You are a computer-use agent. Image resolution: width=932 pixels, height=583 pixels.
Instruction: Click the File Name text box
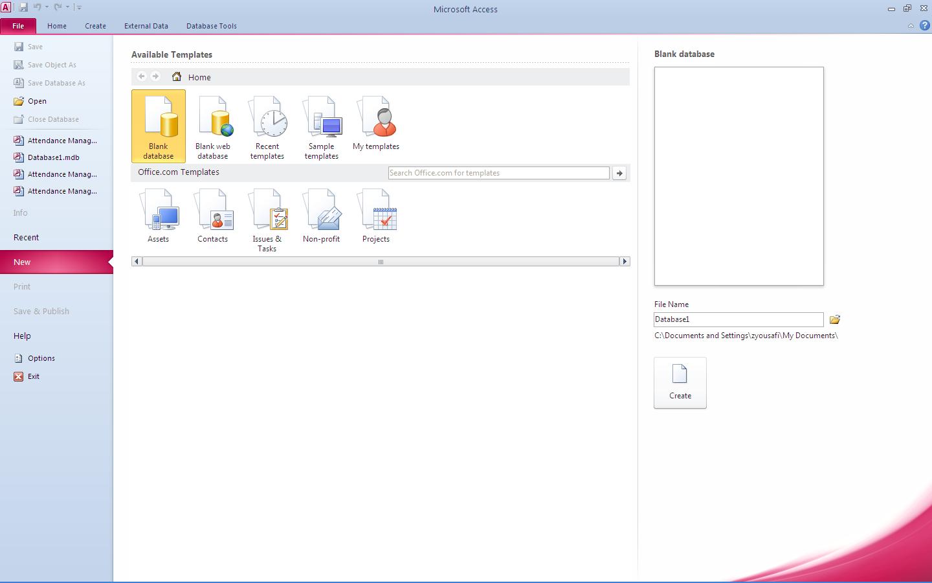(738, 319)
